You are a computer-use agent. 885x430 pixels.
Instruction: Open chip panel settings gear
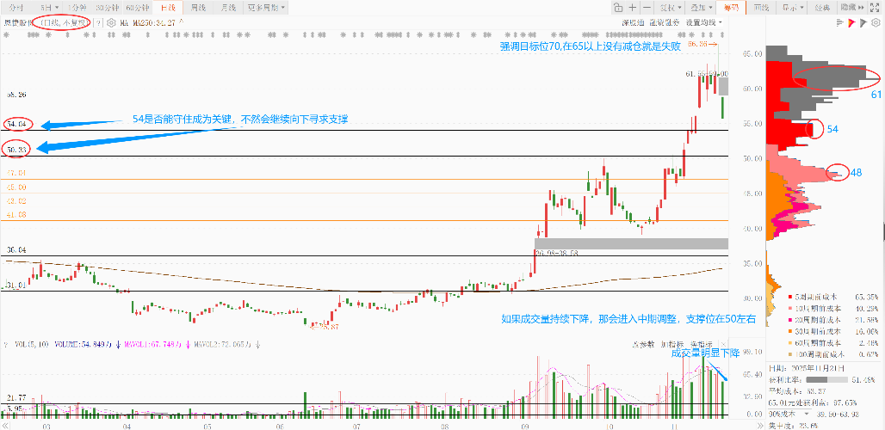point(876,23)
